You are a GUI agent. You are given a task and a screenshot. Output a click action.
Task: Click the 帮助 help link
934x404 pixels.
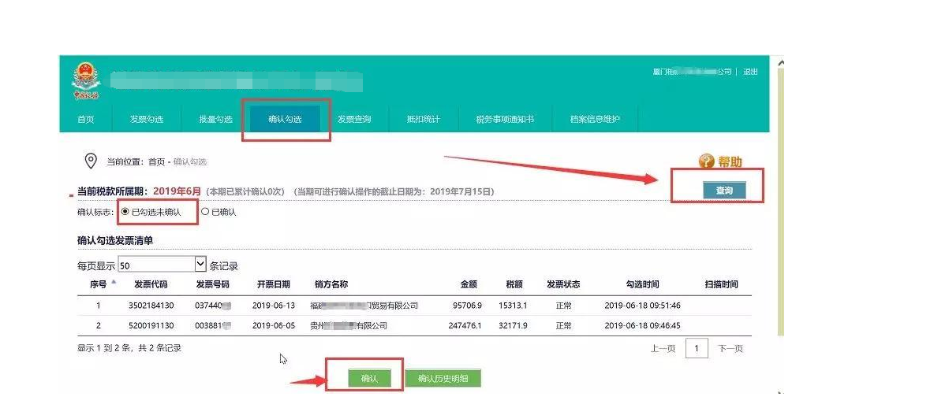coord(730,162)
